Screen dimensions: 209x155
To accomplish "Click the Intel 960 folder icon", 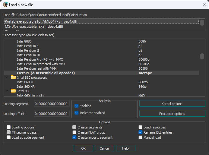I will click(x=13, y=91).
